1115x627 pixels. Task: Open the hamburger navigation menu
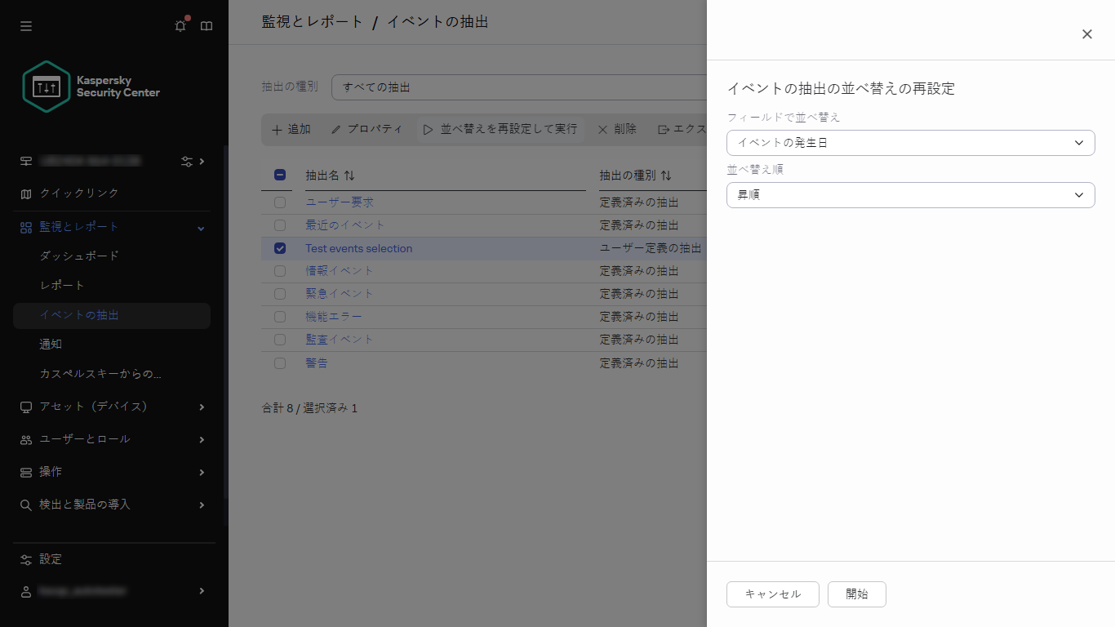(25, 25)
